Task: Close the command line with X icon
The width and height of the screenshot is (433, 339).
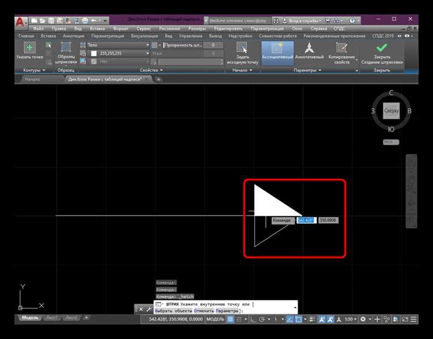Action: click(140, 309)
